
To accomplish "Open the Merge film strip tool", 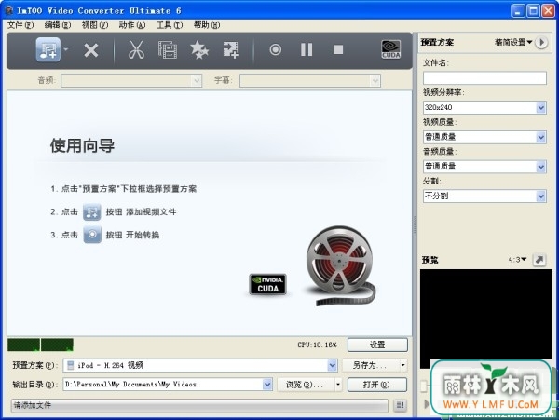I will pyautogui.click(x=168, y=49).
